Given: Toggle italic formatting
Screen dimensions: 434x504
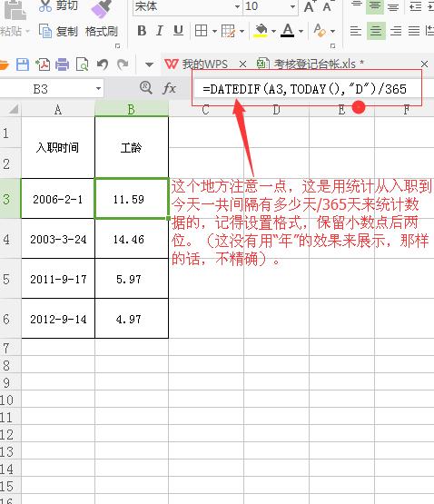Looking at the screenshot, I should pyautogui.click(x=159, y=31).
